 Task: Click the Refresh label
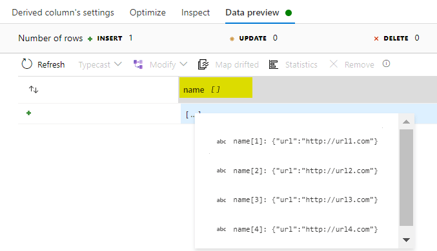[x=51, y=65]
